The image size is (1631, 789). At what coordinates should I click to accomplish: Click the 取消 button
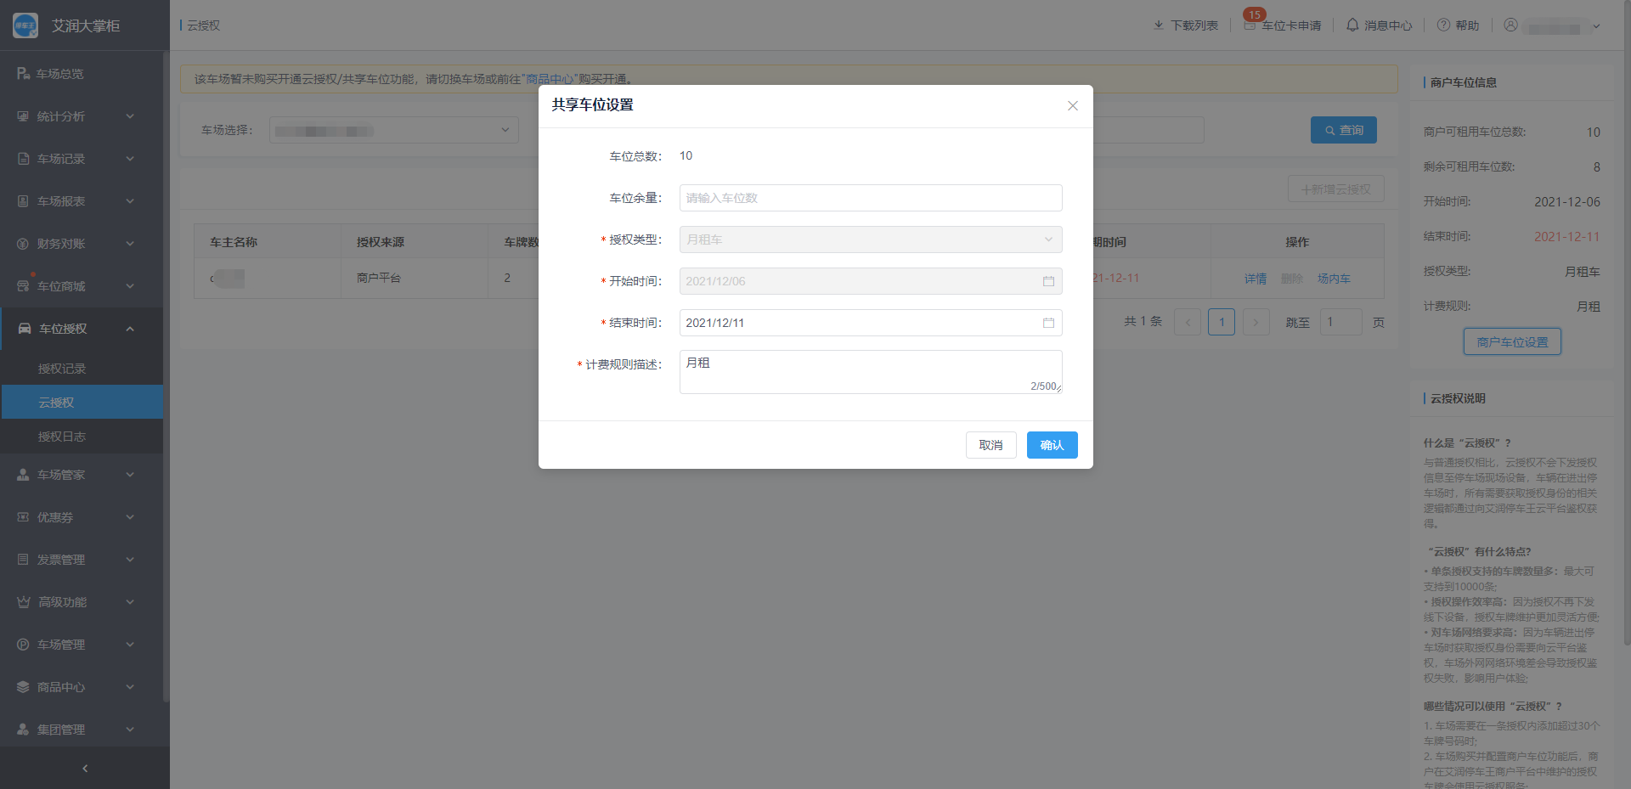(x=990, y=445)
